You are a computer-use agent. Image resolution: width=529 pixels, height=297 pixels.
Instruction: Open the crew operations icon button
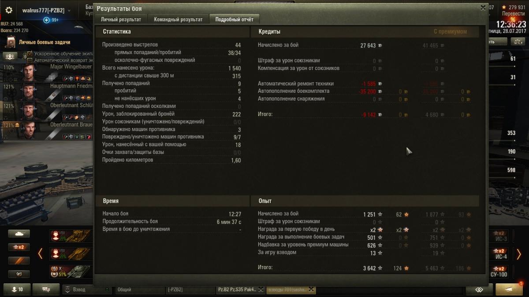click(x=10, y=56)
